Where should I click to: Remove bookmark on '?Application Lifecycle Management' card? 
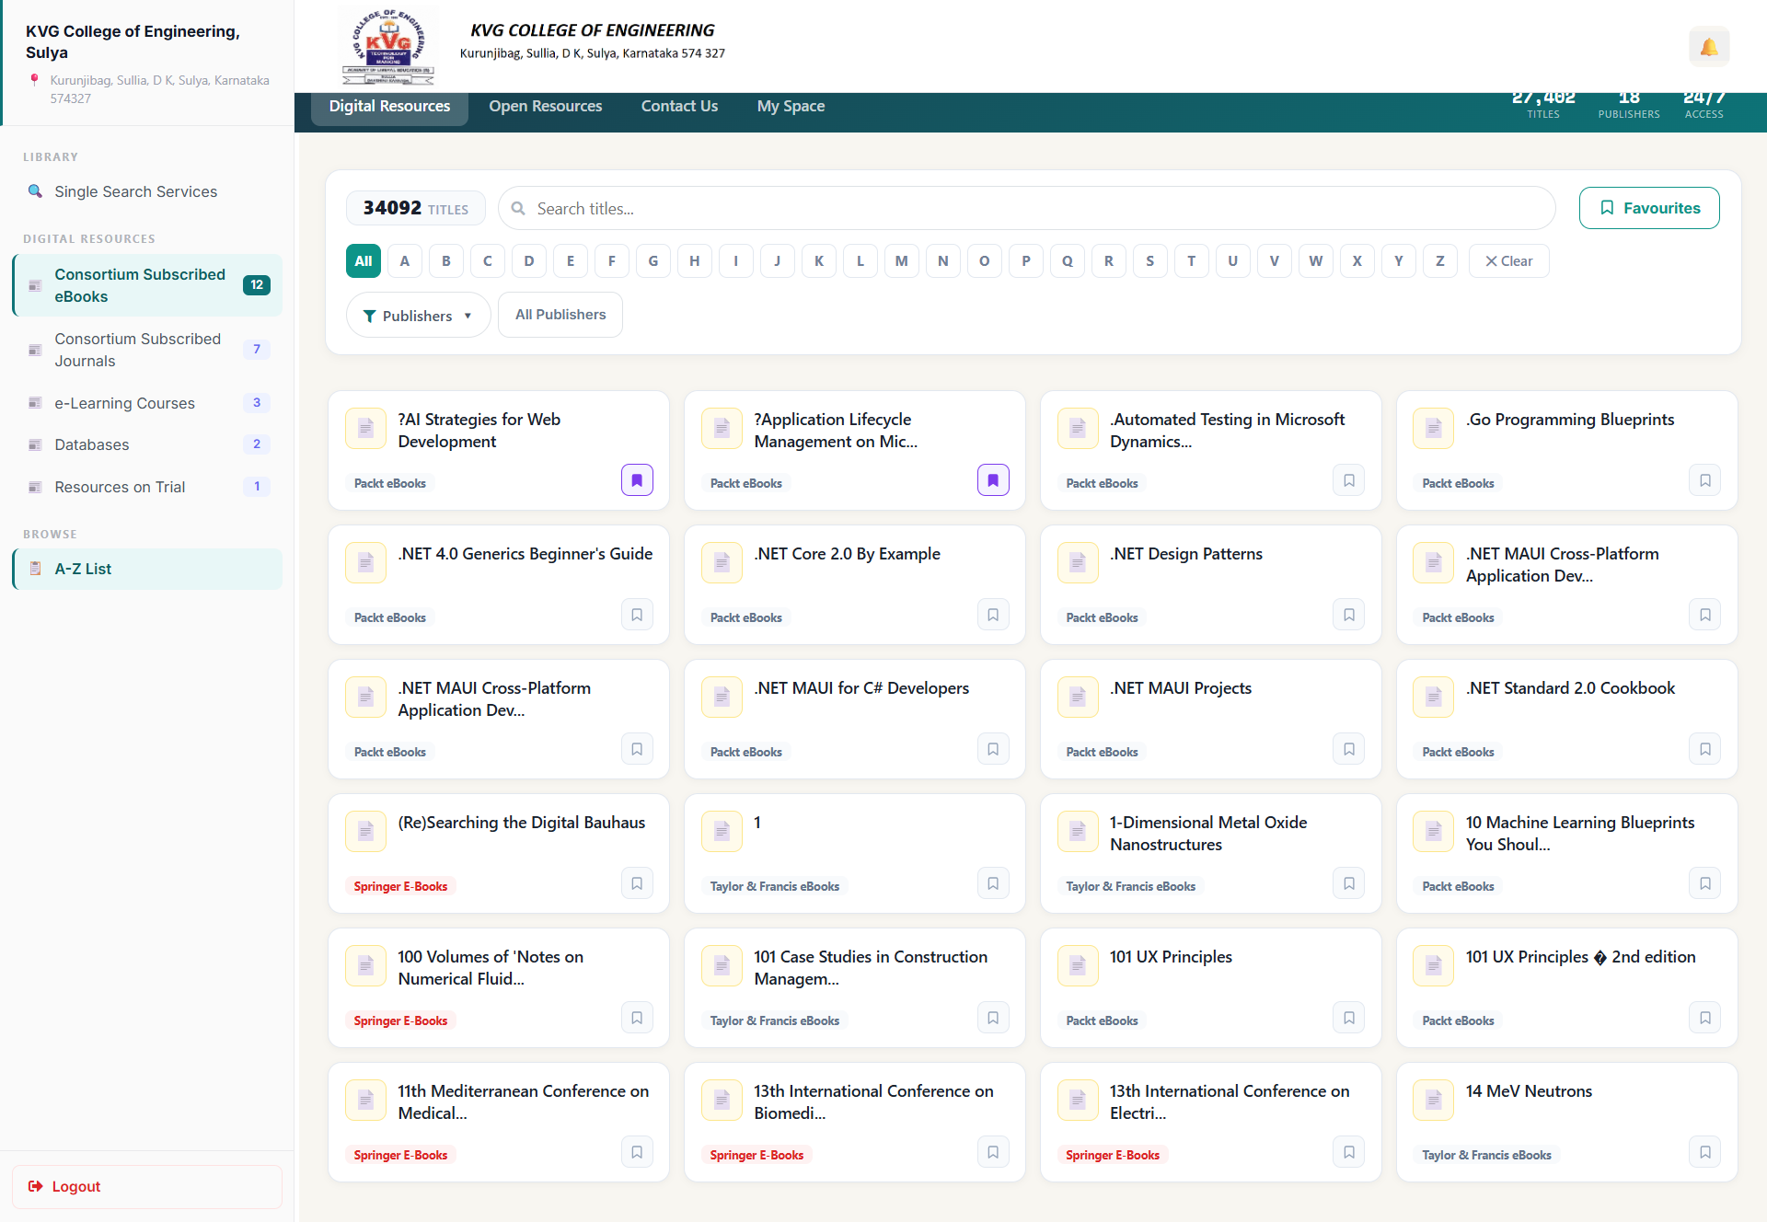[993, 480]
